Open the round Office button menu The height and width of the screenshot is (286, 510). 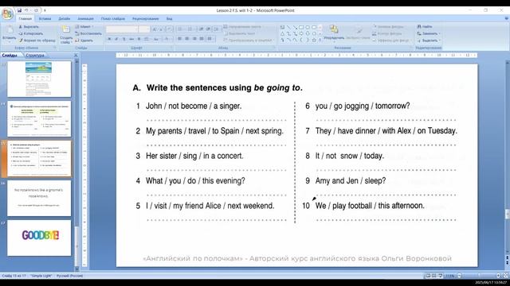tap(7, 14)
